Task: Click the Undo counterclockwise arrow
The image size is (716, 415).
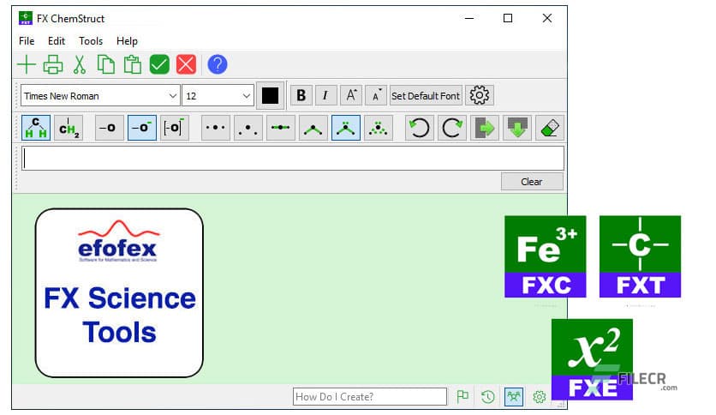Action: (419, 128)
